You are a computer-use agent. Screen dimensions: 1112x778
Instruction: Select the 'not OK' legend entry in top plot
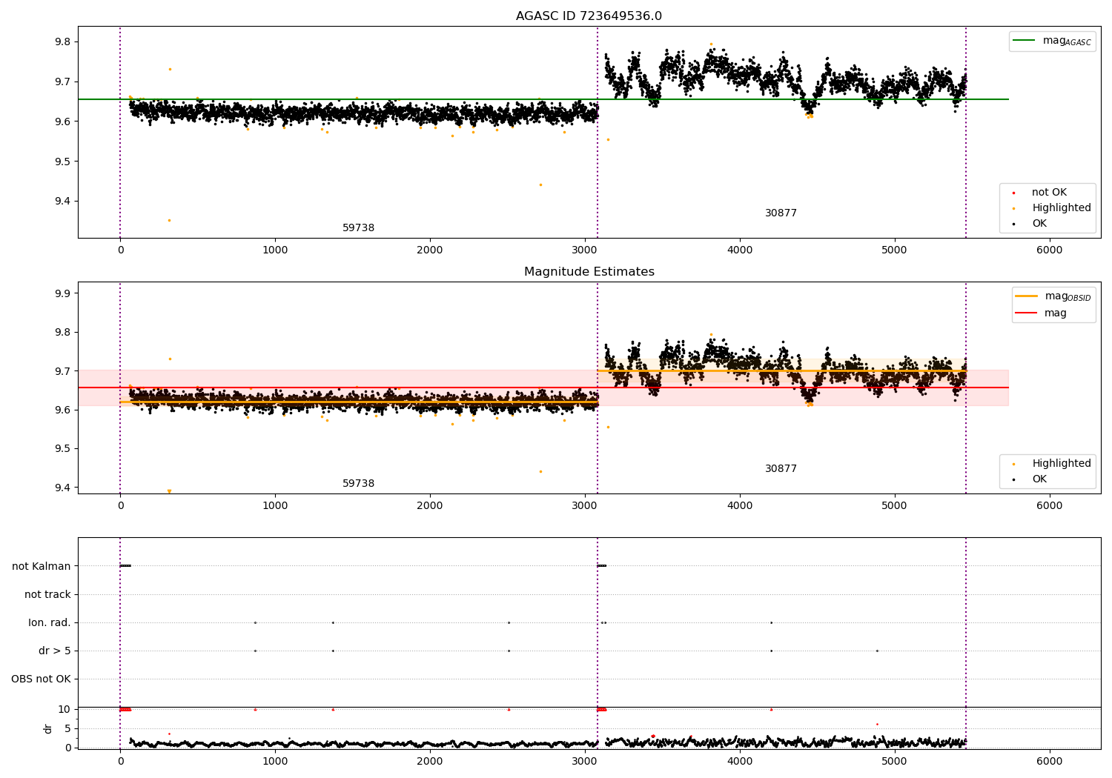1049,193
